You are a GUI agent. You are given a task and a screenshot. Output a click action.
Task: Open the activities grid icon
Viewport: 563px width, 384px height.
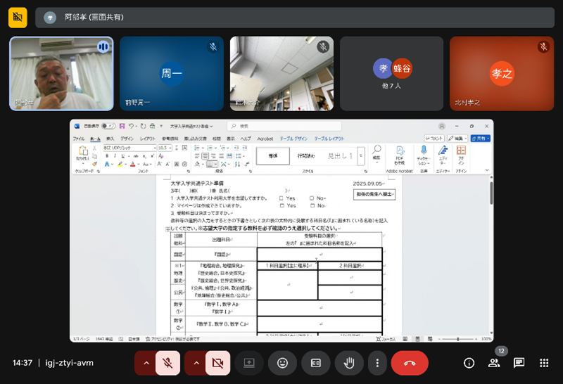543,363
